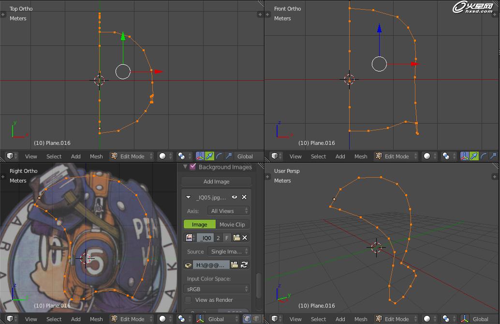The height and width of the screenshot is (324, 500).
Task: Toggle 3D manipulator widget in Front Ortho header
Action: click(465, 156)
